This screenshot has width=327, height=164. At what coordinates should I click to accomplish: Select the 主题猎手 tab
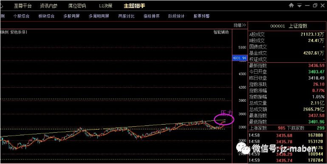[x=134, y=6]
